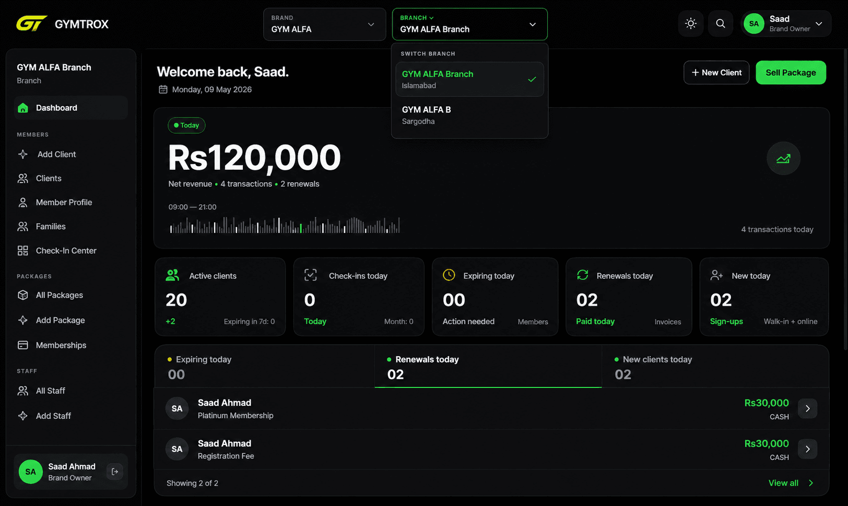Click the All Staff people icon
Viewport: 848px width, 506px height.
pyautogui.click(x=23, y=391)
